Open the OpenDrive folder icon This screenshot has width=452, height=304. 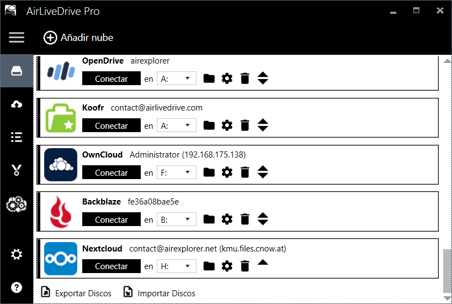pos(209,78)
